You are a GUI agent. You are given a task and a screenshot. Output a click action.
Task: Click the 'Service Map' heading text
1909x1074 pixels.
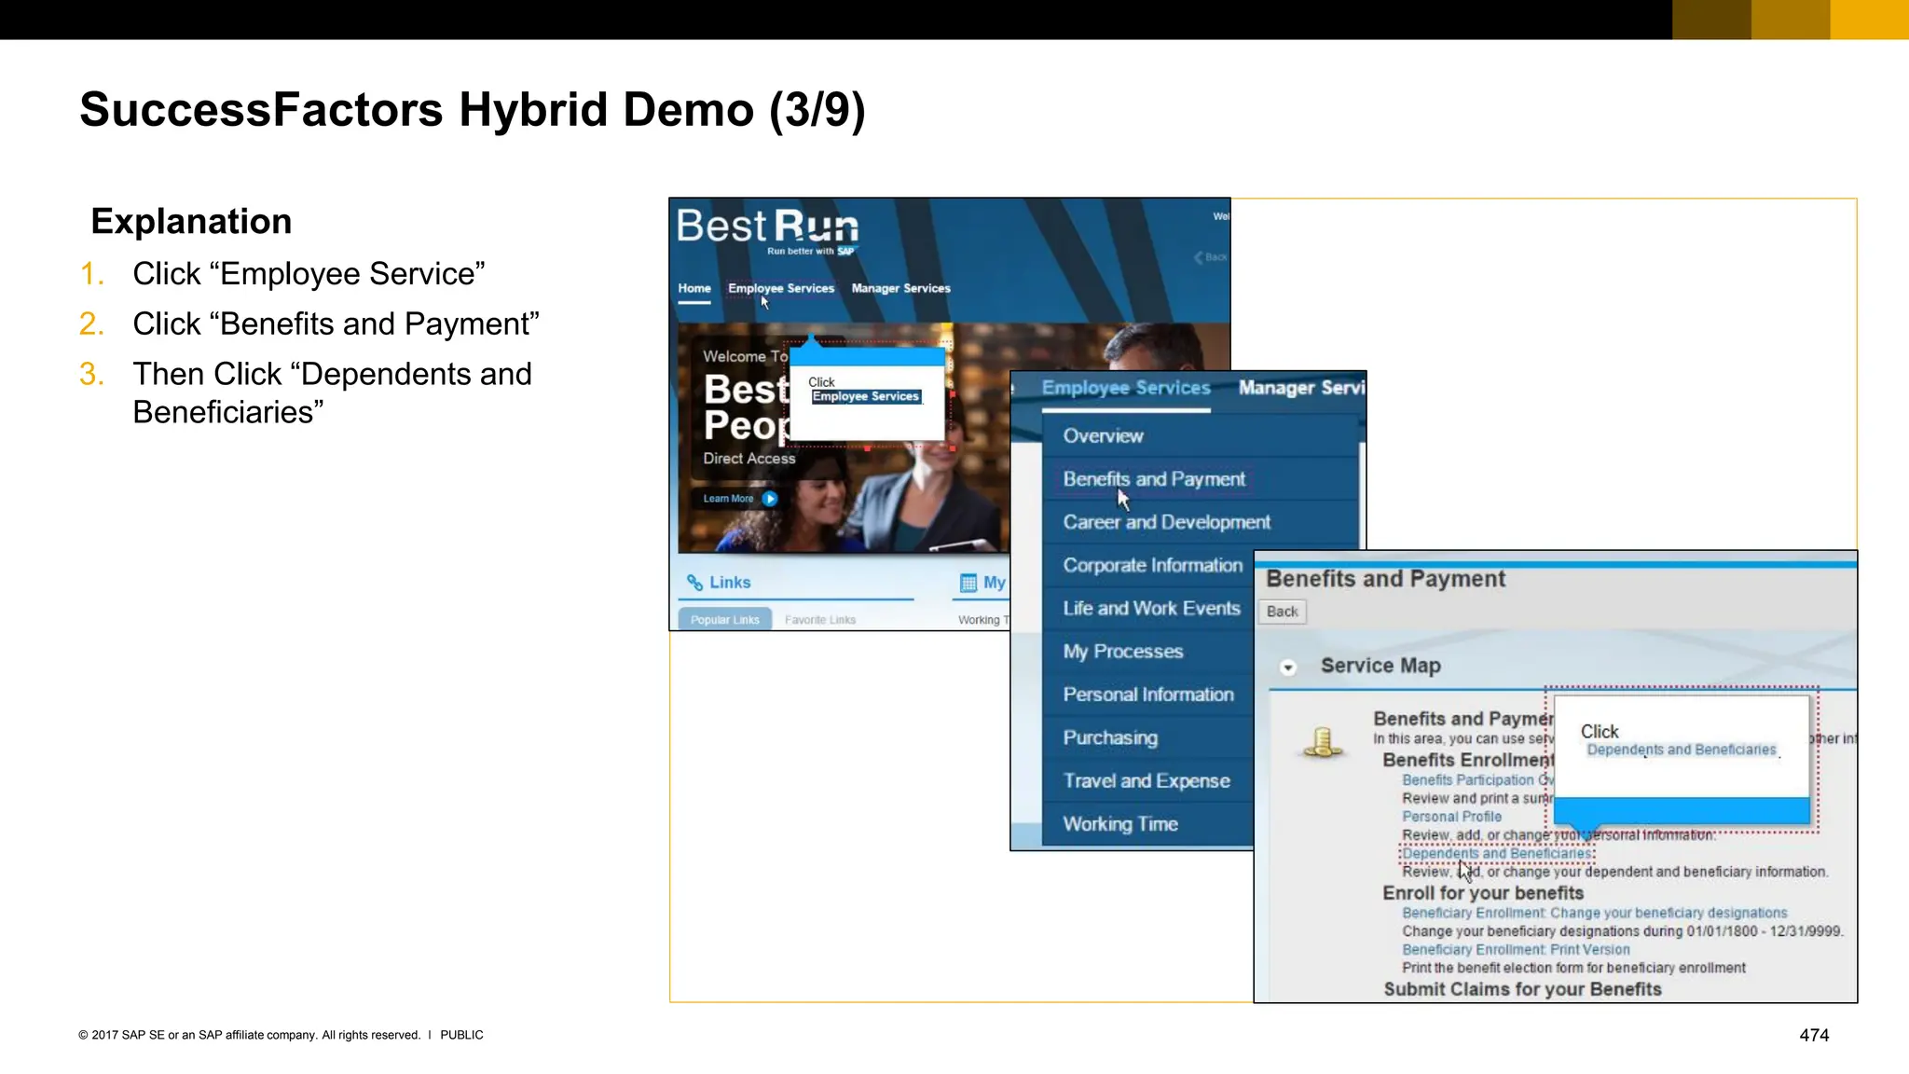click(x=1380, y=666)
